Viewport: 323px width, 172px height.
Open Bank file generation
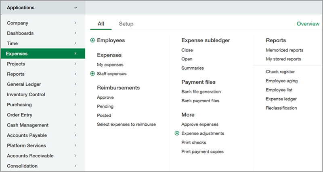pyautogui.click(x=201, y=92)
